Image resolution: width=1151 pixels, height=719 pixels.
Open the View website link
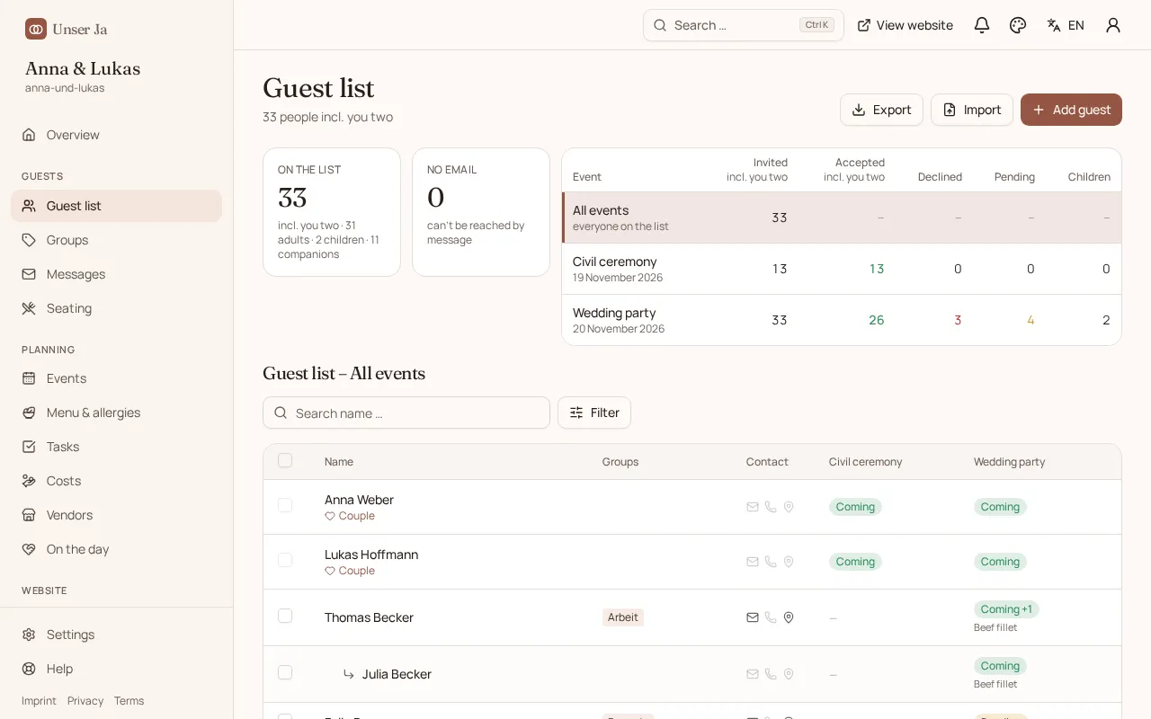tap(905, 25)
